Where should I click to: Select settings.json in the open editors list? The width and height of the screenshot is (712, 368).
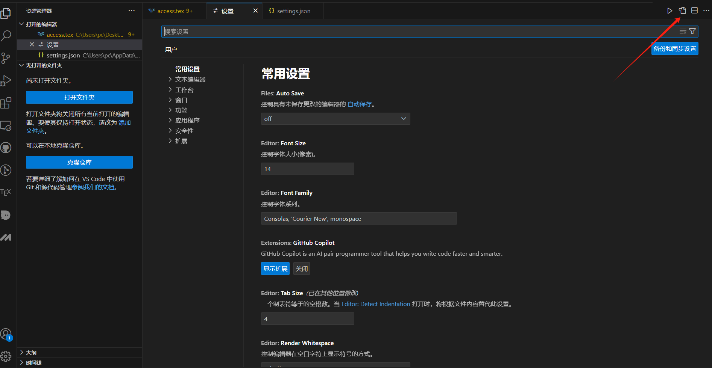click(x=80, y=55)
